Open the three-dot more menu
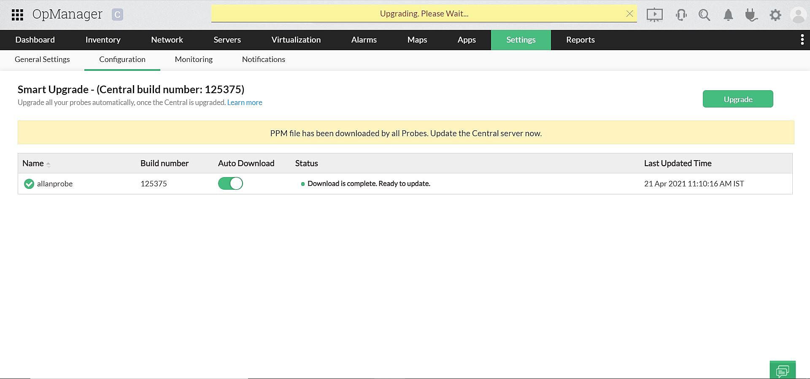 [802, 40]
